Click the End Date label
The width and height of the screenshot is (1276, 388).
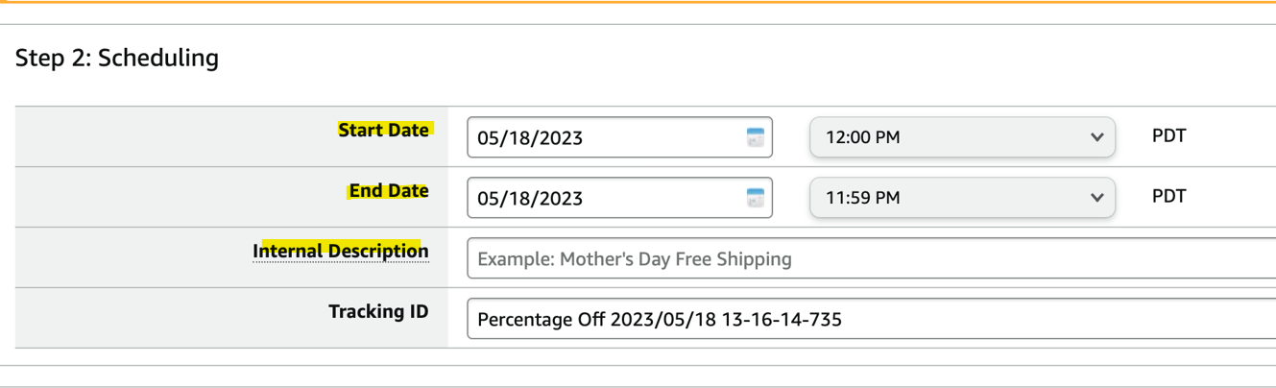[x=389, y=190]
